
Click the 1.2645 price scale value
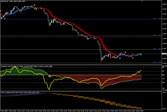164,44
